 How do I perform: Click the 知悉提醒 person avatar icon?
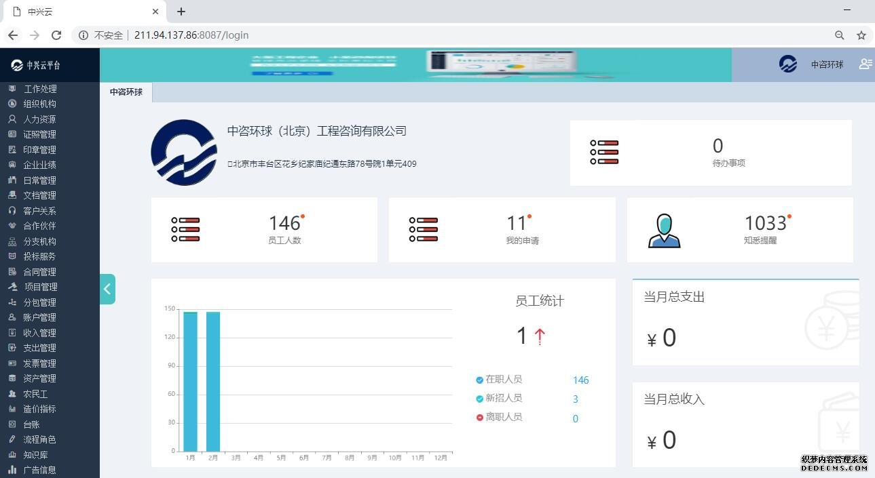pos(664,231)
